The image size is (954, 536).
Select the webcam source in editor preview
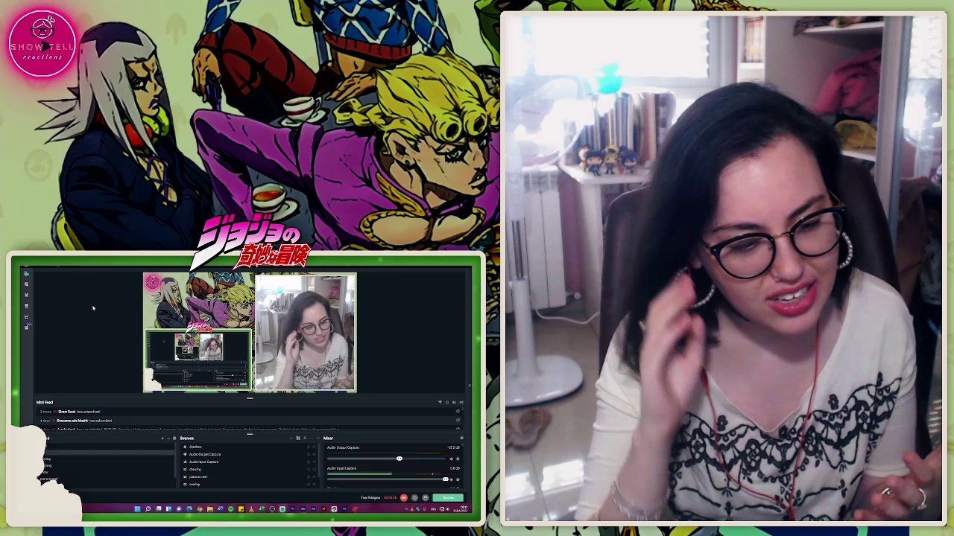pyautogui.click(x=306, y=333)
